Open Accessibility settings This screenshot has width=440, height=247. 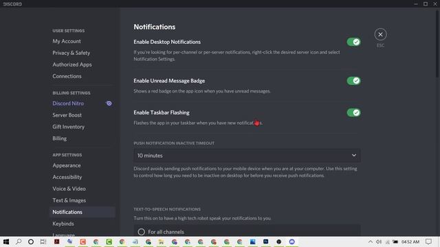click(67, 177)
